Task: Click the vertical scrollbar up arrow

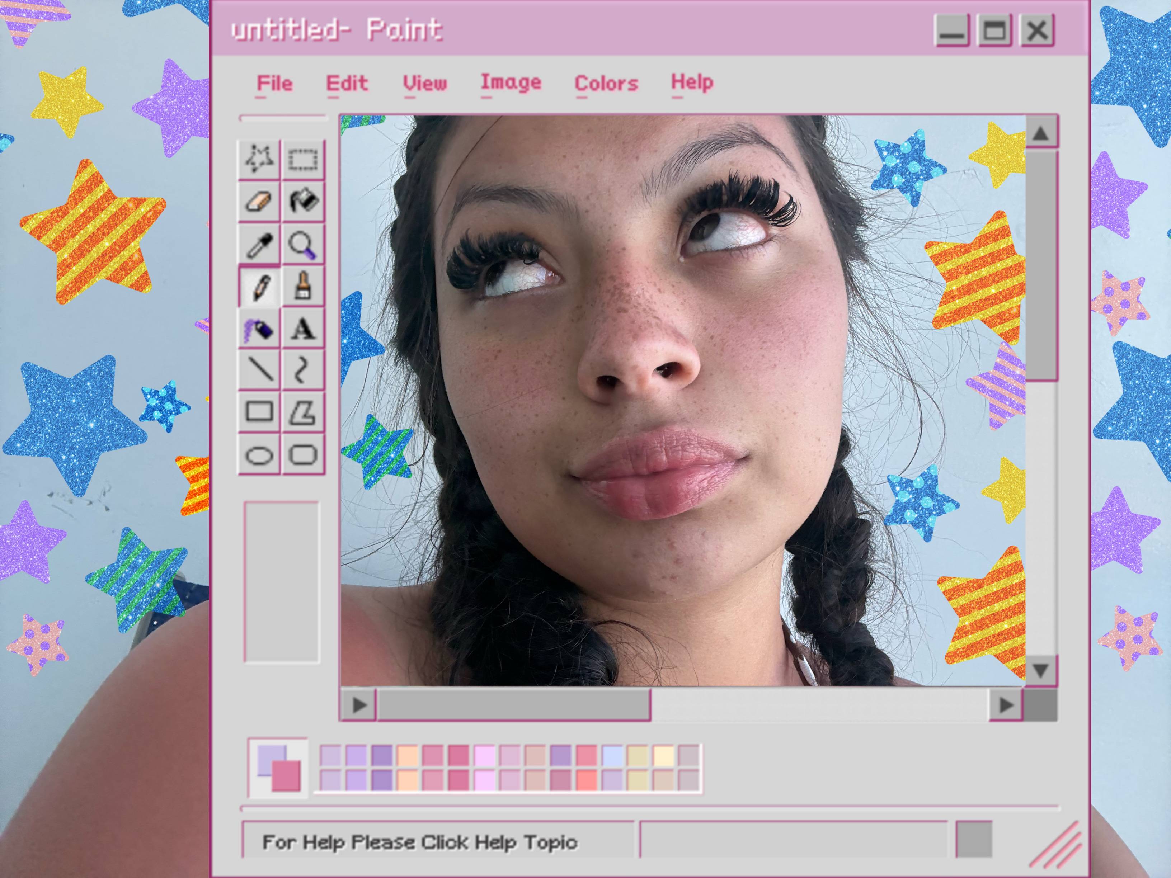Action: pyautogui.click(x=1041, y=132)
